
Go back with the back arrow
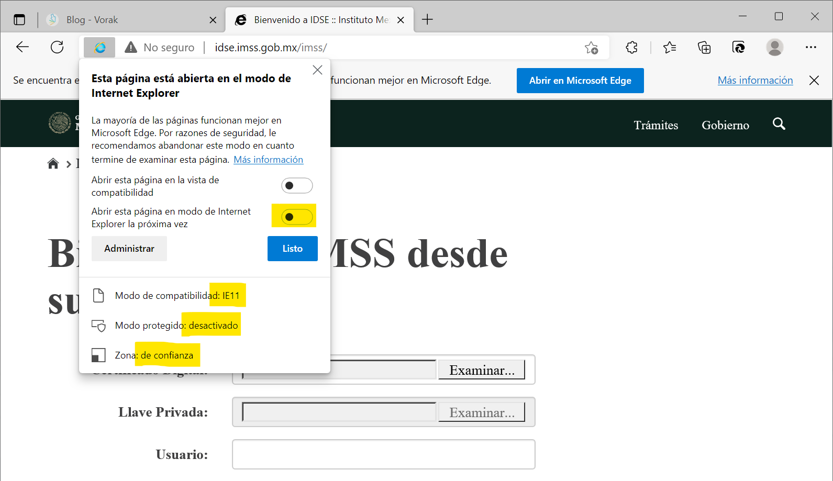click(23, 47)
